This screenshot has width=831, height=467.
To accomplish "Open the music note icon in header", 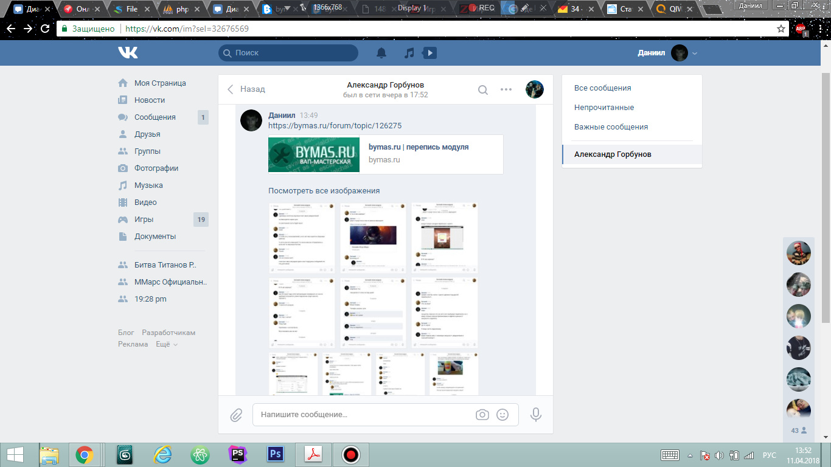I will 409,53.
